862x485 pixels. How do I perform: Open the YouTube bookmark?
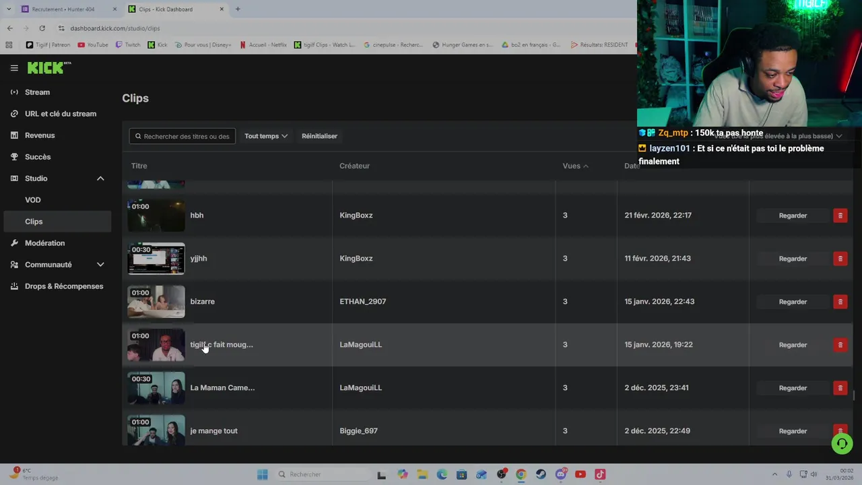point(93,45)
